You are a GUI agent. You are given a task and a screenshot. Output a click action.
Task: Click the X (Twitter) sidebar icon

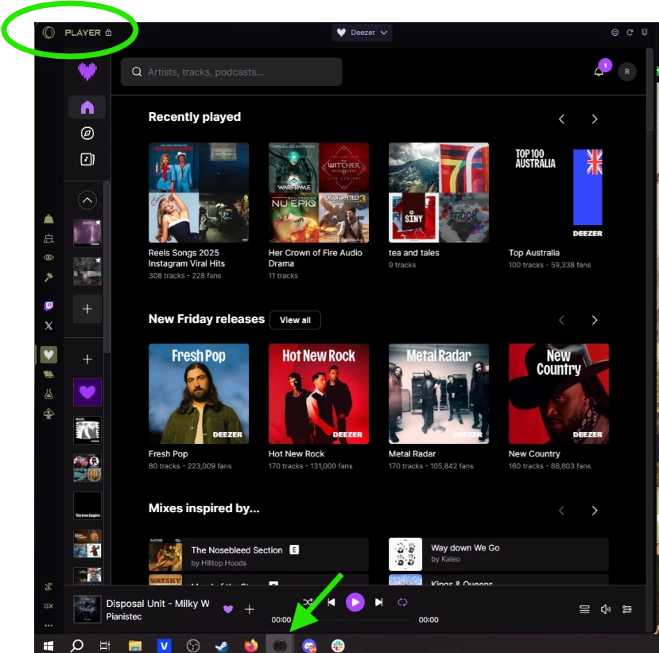tap(49, 325)
